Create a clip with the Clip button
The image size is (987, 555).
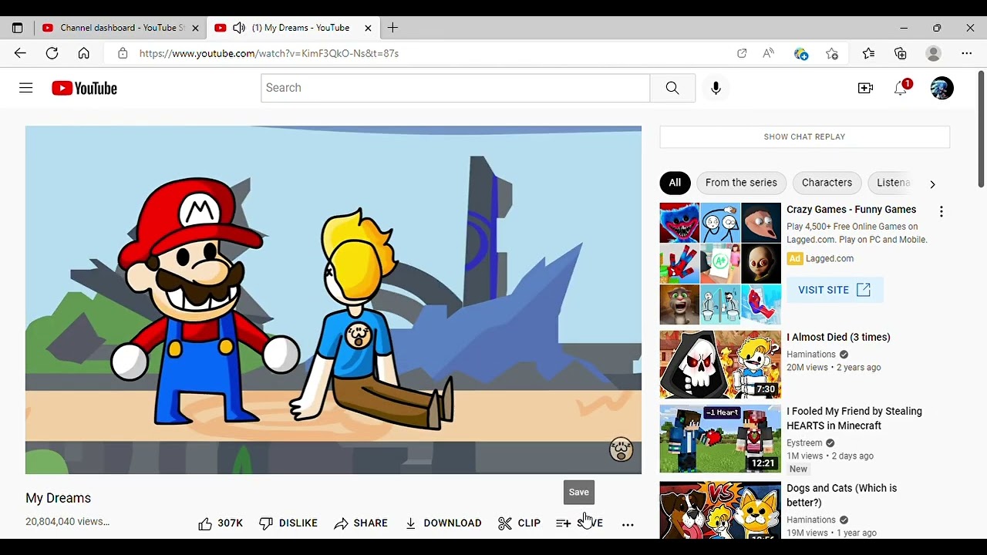click(519, 523)
